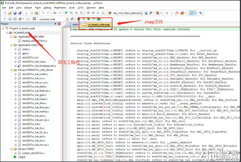241x162 pixels.
Task: Close the Project panel with the red X
Action: pyautogui.click(x=59, y=24)
